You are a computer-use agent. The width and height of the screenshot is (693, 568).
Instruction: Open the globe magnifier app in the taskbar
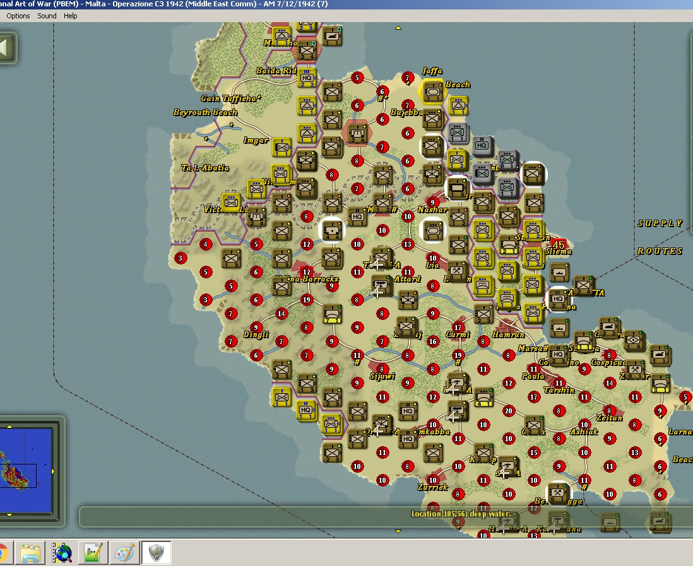tap(62, 553)
